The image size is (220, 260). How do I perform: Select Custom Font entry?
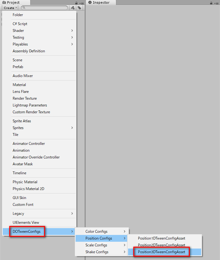(39, 204)
